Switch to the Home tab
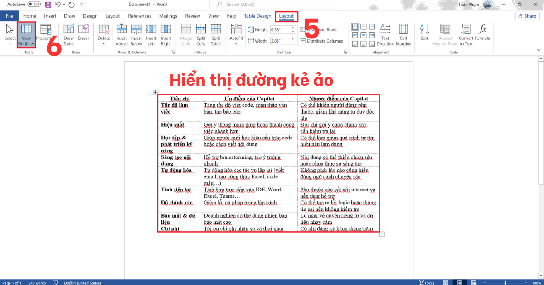The image size is (544, 285). click(x=29, y=16)
